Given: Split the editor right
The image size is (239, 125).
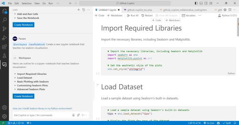Looking at the screenshot, I should click(x=230, y=10).
